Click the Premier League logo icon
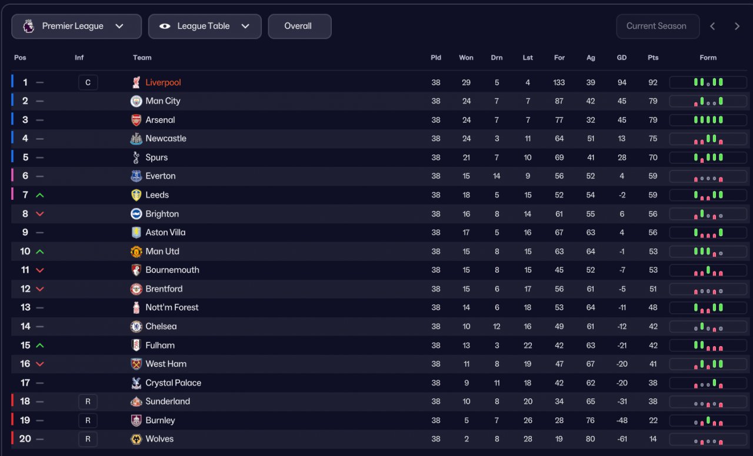This screenshot has height=456, width=753. click(28, 26)
